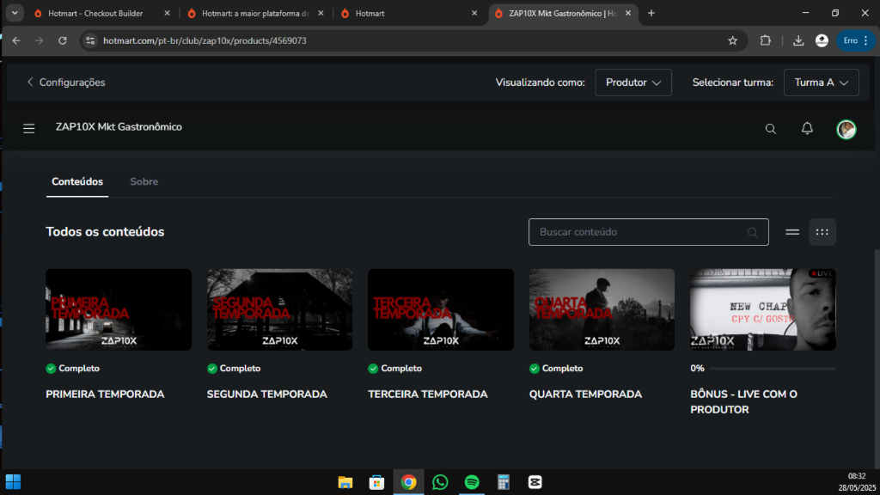Open BÔNUS - LIVE COM O PRODUTOR title
880x495 pixels.
point(743,402)
